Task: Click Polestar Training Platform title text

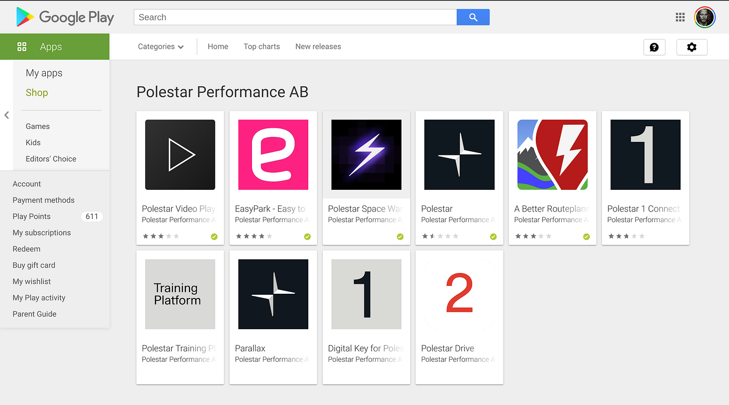Action: [179, 348]
